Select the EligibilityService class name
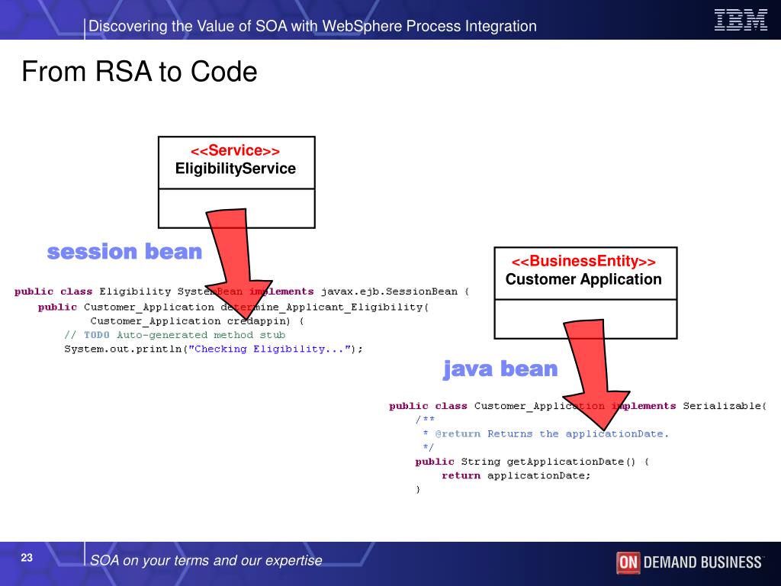Screen dimensions: 781x586 coord(235,169)
